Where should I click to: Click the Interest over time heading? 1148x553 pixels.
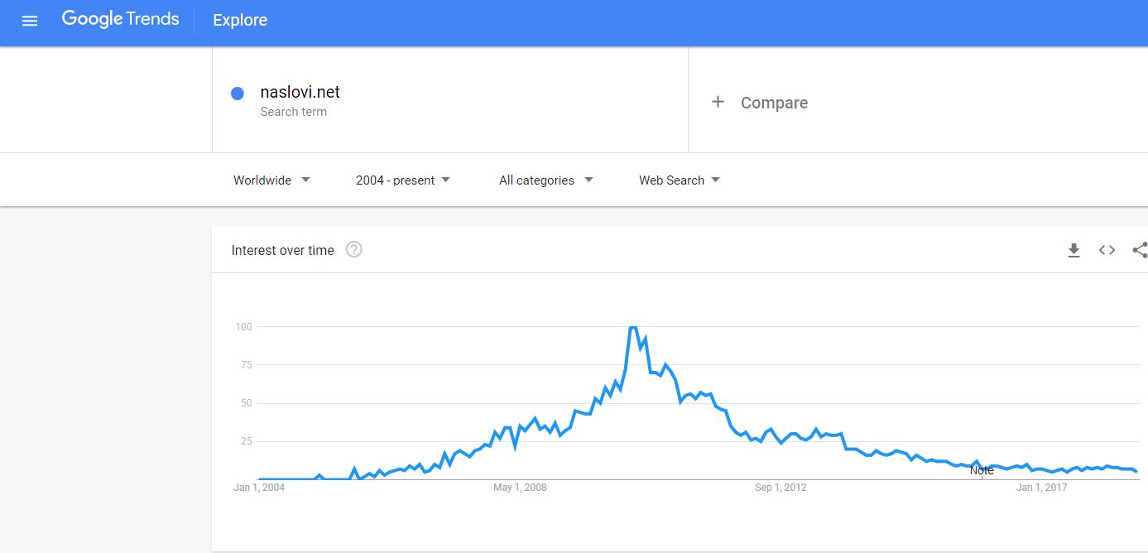pyautogui.click(x=283, y=250)
